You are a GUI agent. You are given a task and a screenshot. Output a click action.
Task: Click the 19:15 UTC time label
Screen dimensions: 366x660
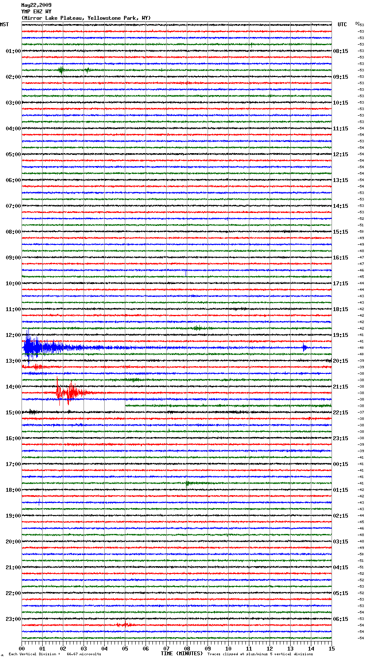click(341, 335)
